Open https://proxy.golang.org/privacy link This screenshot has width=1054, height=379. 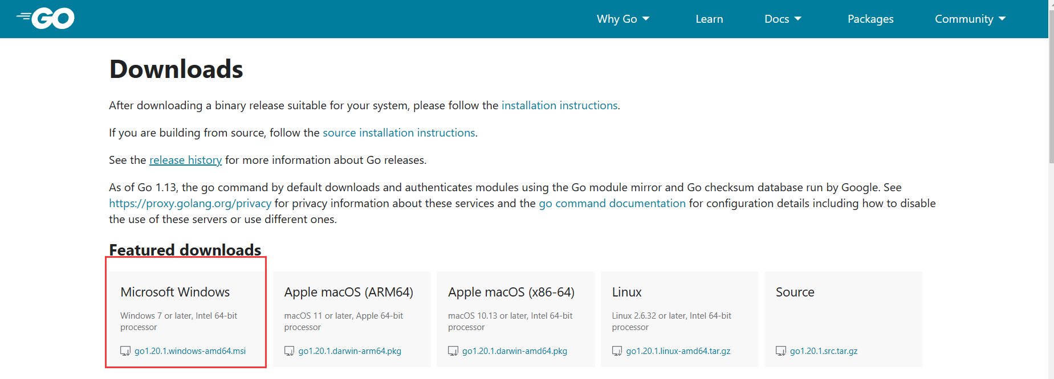click(190, 203)
